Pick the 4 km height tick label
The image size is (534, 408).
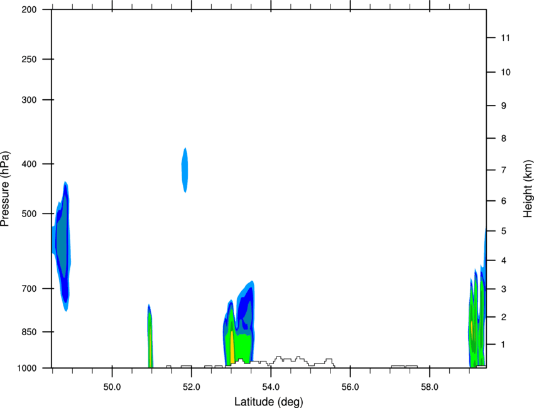pos(504,260)
